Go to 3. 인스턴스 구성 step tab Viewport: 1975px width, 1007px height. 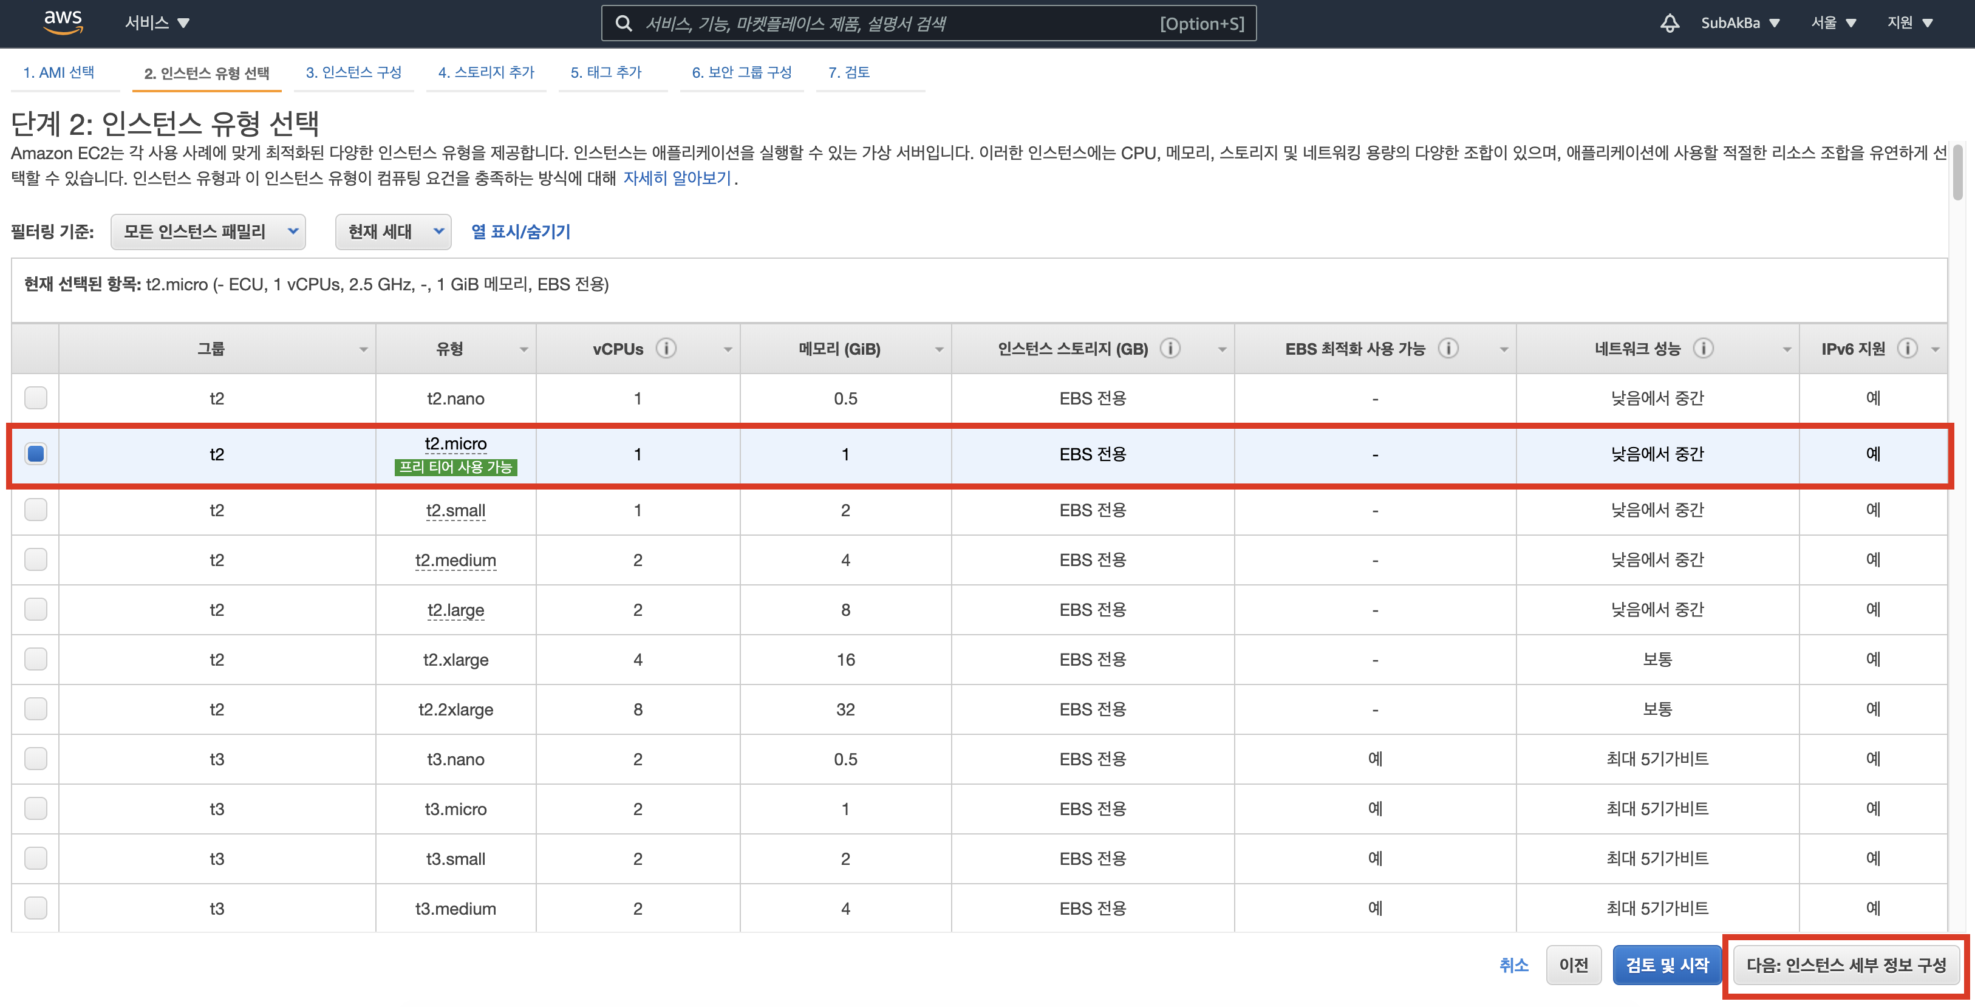pyautogui.click(x=353, y=72)
